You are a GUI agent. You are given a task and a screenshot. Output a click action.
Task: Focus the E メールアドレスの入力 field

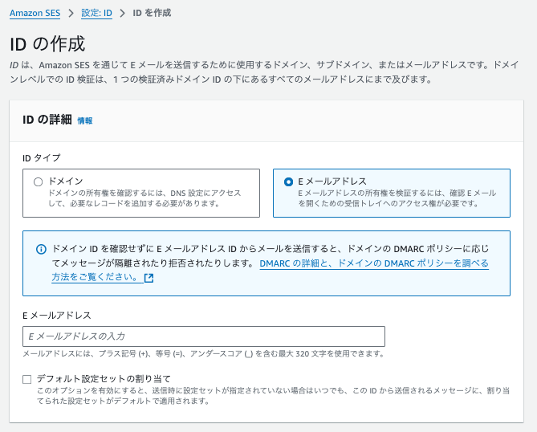(x=204, y=336)
